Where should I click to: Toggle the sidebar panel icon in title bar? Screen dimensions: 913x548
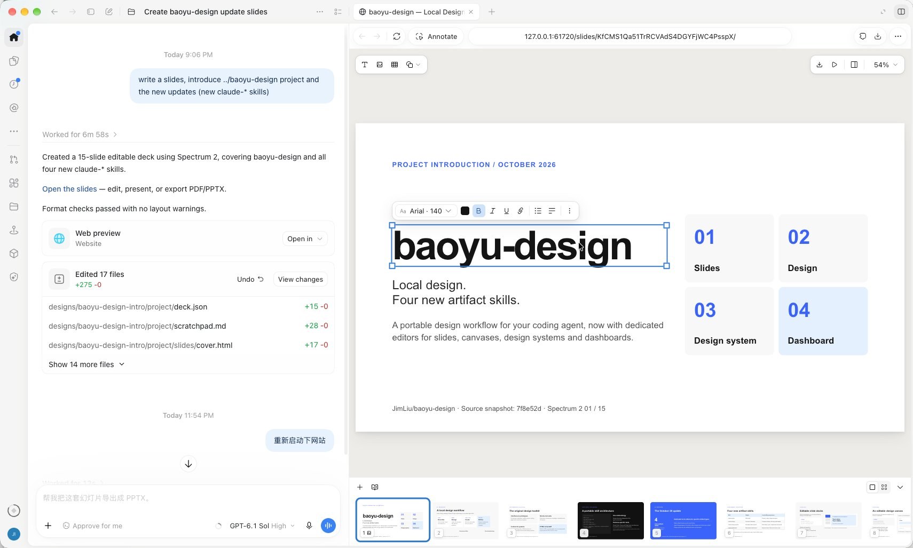pyautogui.click(x=91, y=12)
